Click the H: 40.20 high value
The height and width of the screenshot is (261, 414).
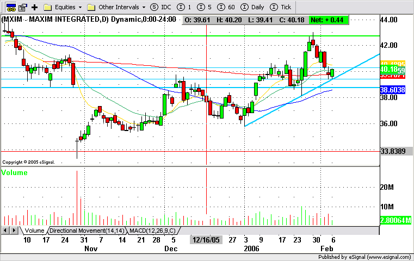click(229, 20)
